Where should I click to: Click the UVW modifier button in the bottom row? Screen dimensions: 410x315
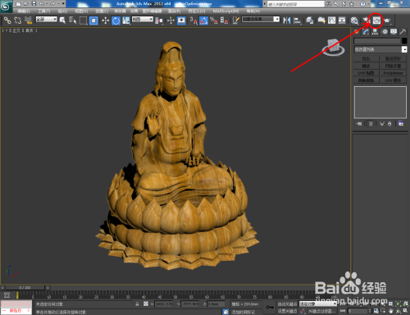(393, 80)
